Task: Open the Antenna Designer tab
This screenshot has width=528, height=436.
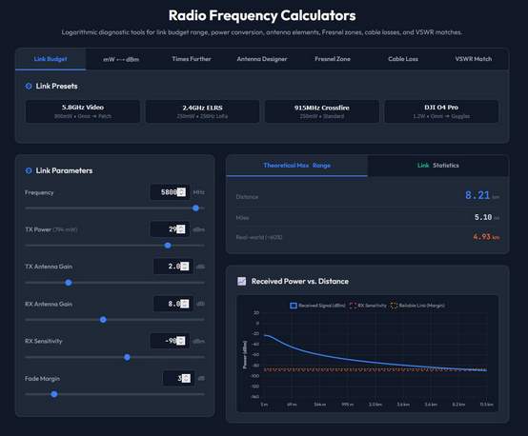Action: click(x=262, y=59)
